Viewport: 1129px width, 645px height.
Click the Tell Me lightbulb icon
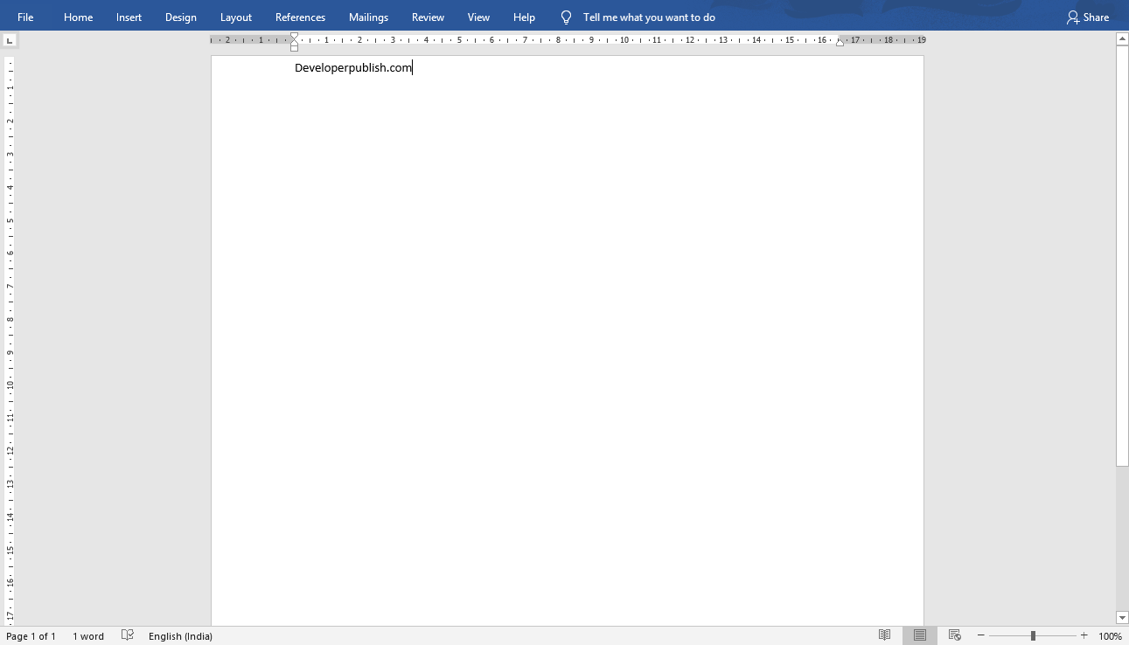coord(565,17)
